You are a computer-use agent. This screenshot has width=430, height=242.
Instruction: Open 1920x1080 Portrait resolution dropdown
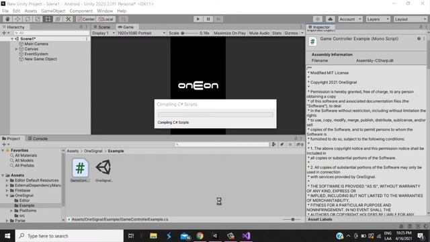pyautogui.click(x=141, y=33)
